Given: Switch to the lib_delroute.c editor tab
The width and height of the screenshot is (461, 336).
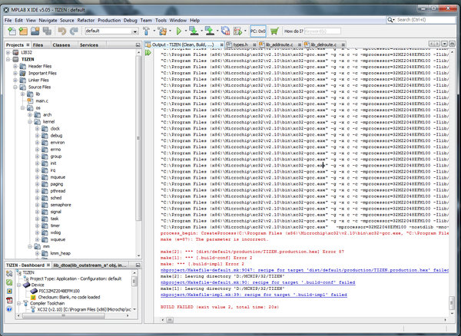Looking at the screenshot, I should pos(322,44).
